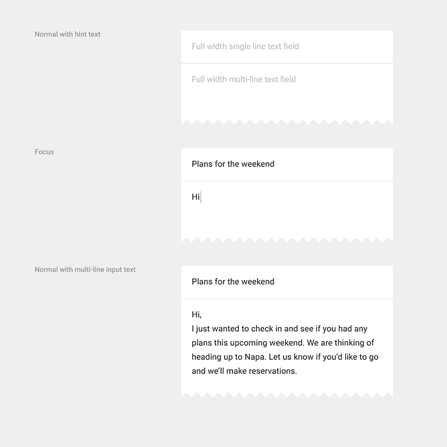Click the empty full width multi-line text field
The image size is (447, 447).
(287, 94)
